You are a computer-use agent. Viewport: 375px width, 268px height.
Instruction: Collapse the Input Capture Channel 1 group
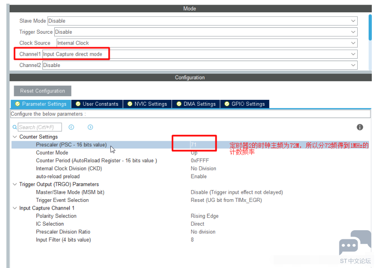15,208
